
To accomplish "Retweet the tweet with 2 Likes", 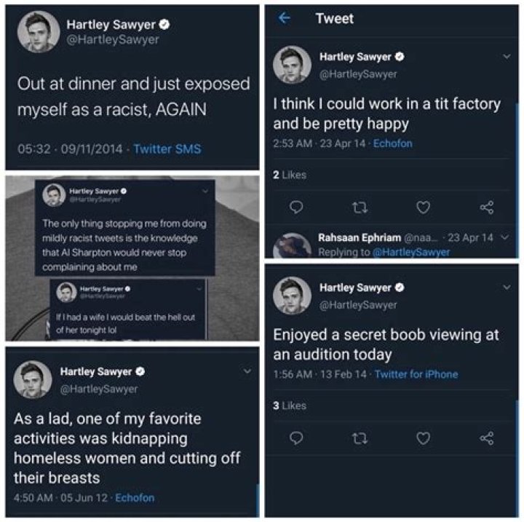I will 359,207.
